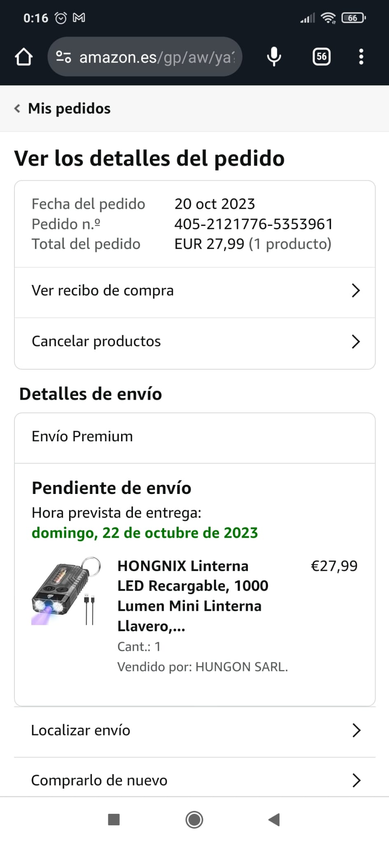The height and width of the screenshot is (843, 389).
Task: Go back to Mis pedidos
Action: point(63,109)
